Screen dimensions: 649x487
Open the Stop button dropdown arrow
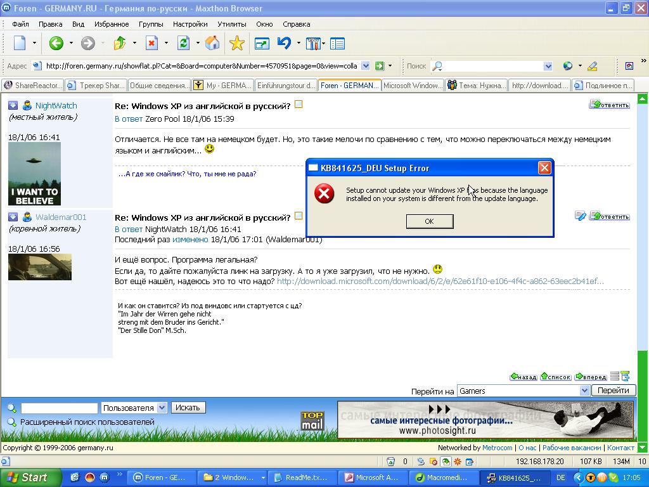coord(167,43)
